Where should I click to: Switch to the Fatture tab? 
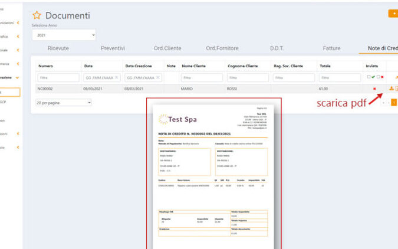[331, 48]
